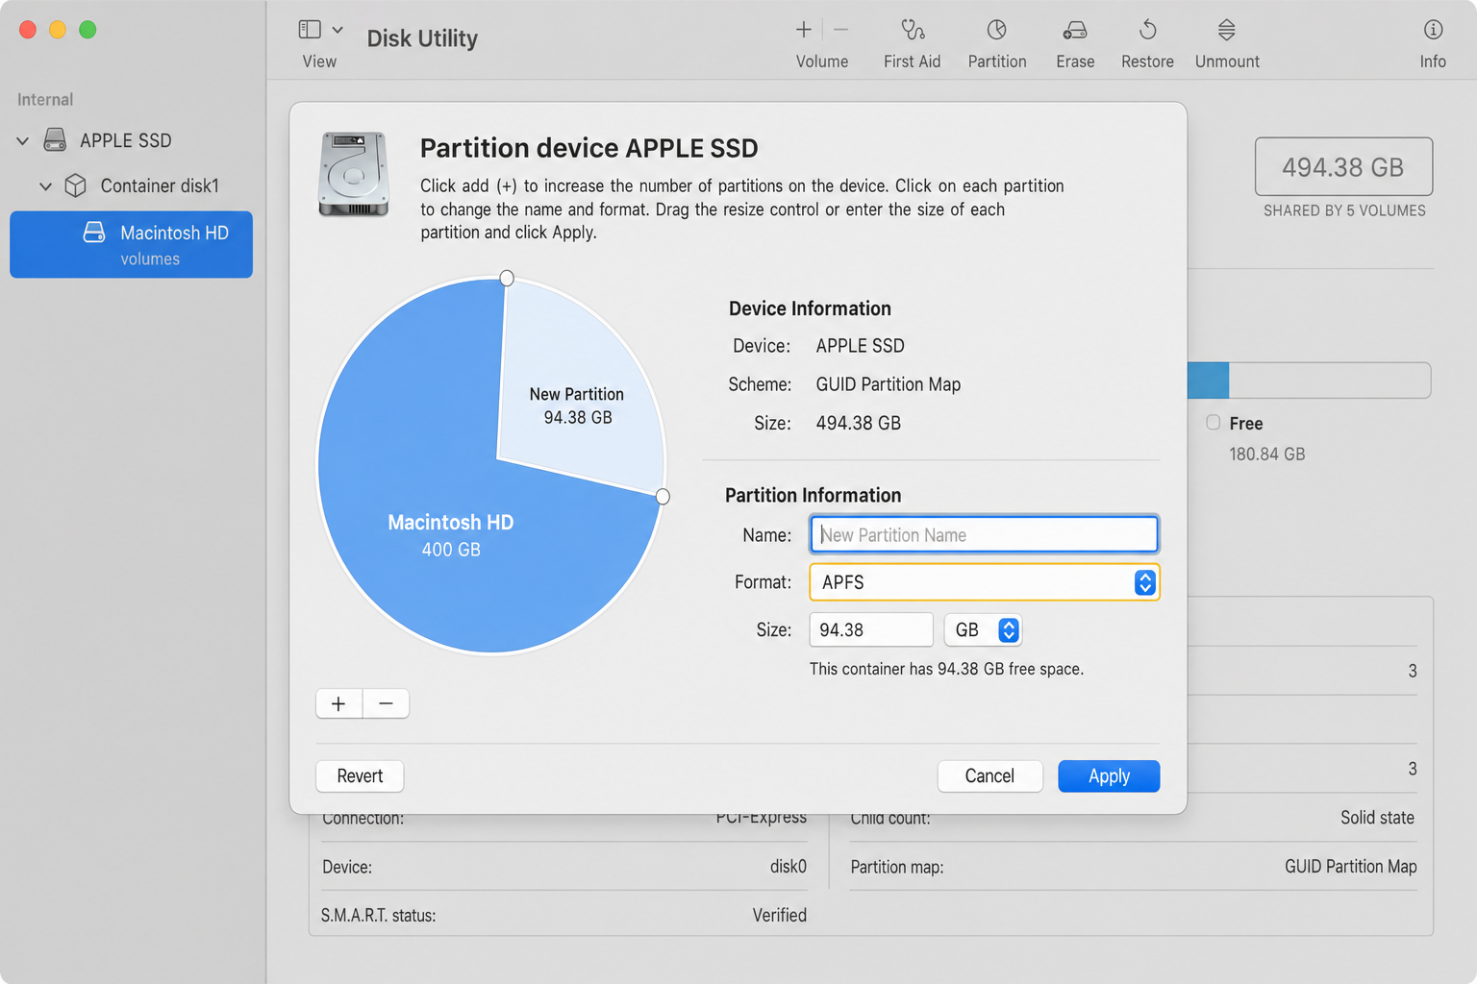
Task: Add a volume with the plus toolbar icon
Action: click(x=804, y=30)
